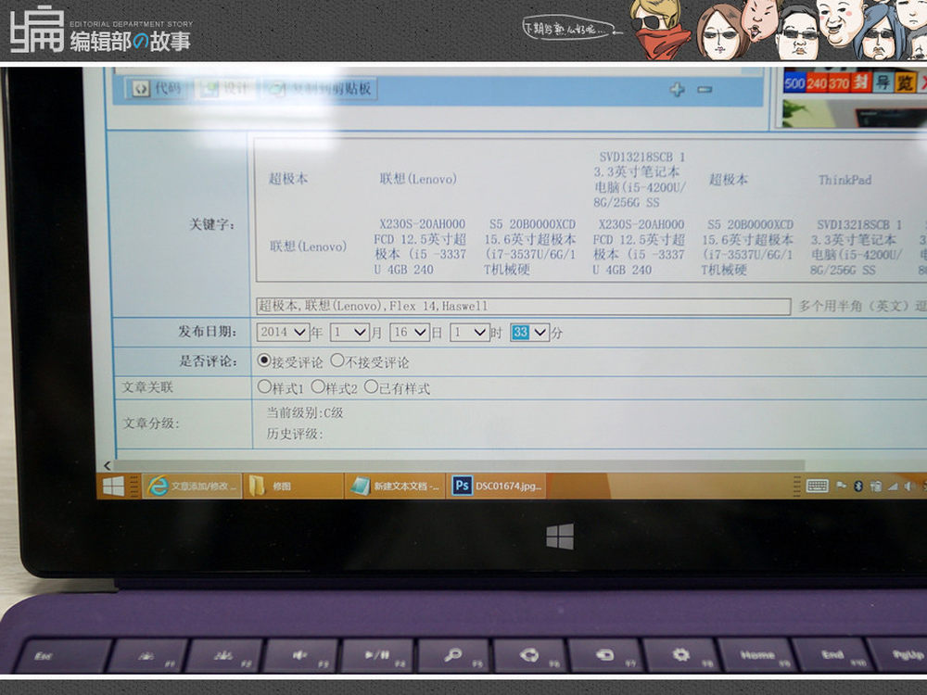927x695 pixels.
Task: Click the Bluetooth tray icon
Action: (858, 486)
